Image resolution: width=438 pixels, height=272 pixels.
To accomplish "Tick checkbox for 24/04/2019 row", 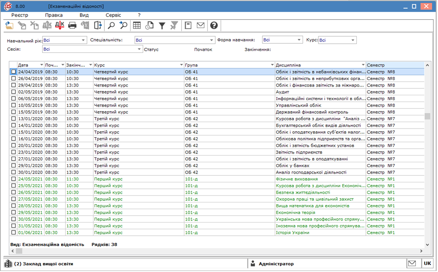I will (14, 72).
